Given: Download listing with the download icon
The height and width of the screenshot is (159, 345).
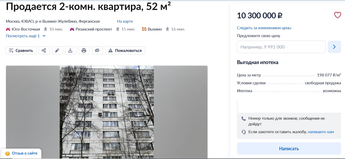Looking at the screenshot, I should coord(70,51).
